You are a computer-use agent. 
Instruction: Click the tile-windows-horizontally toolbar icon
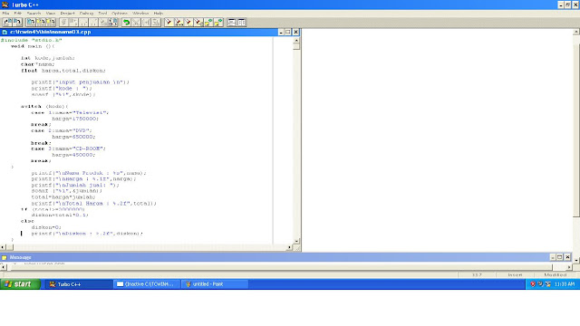point(232,22)
